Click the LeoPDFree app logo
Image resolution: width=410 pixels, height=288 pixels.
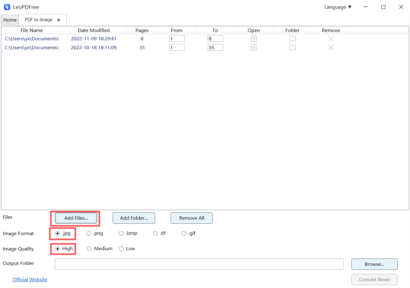click(7, 7)
